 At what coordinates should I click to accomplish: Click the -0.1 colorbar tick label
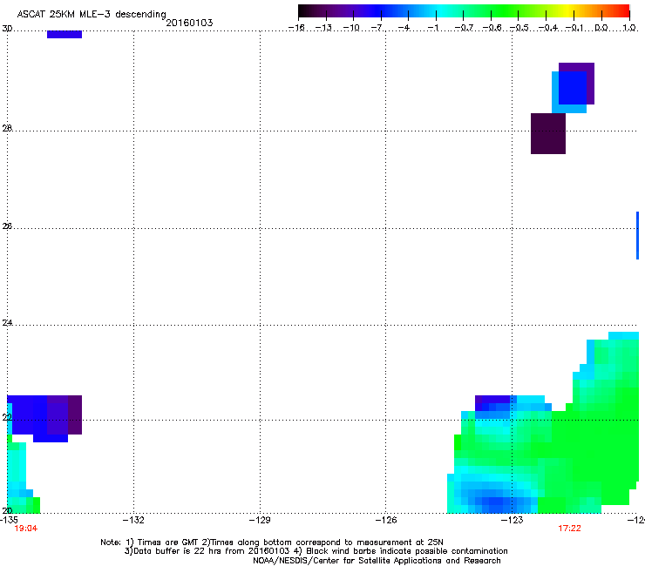[x=574, y=28]
